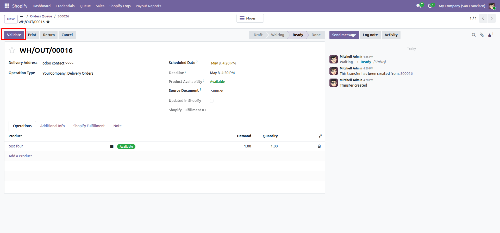Open Sales menu
Viewport: 500px width, 233px height.
coord(100,6)
